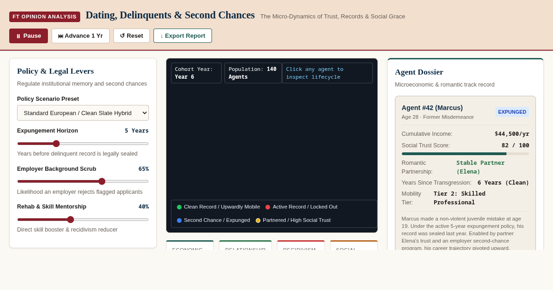Click Tier 2: Skilled Professional value
The height and width of the screenshot is (290, 553).
459,198
